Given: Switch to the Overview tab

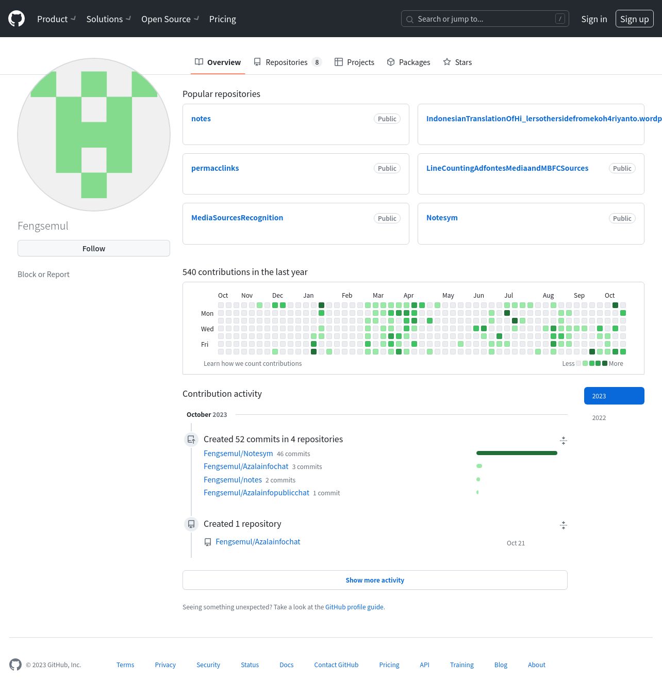Looking at the screenshot, I should 218,62.
